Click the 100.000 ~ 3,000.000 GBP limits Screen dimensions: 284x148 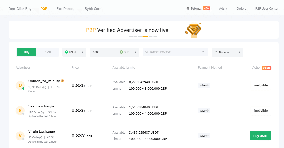pos(148,89)
